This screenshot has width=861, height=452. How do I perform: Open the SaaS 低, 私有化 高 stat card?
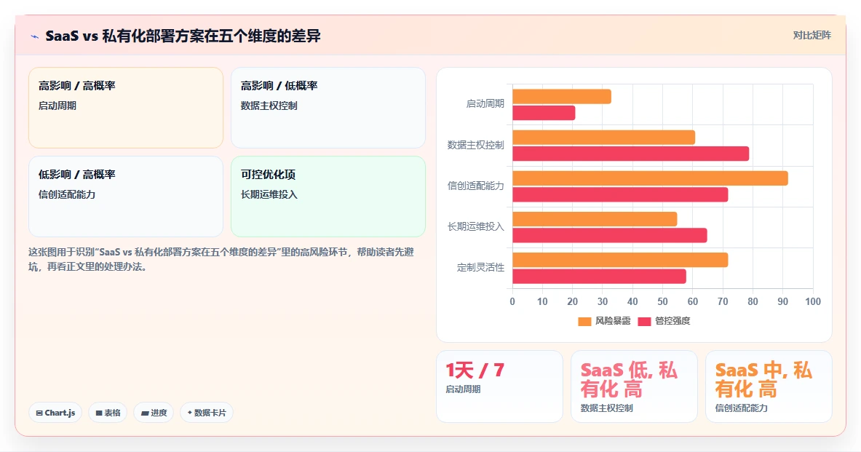pyautogui.click(x=634, y=386)
